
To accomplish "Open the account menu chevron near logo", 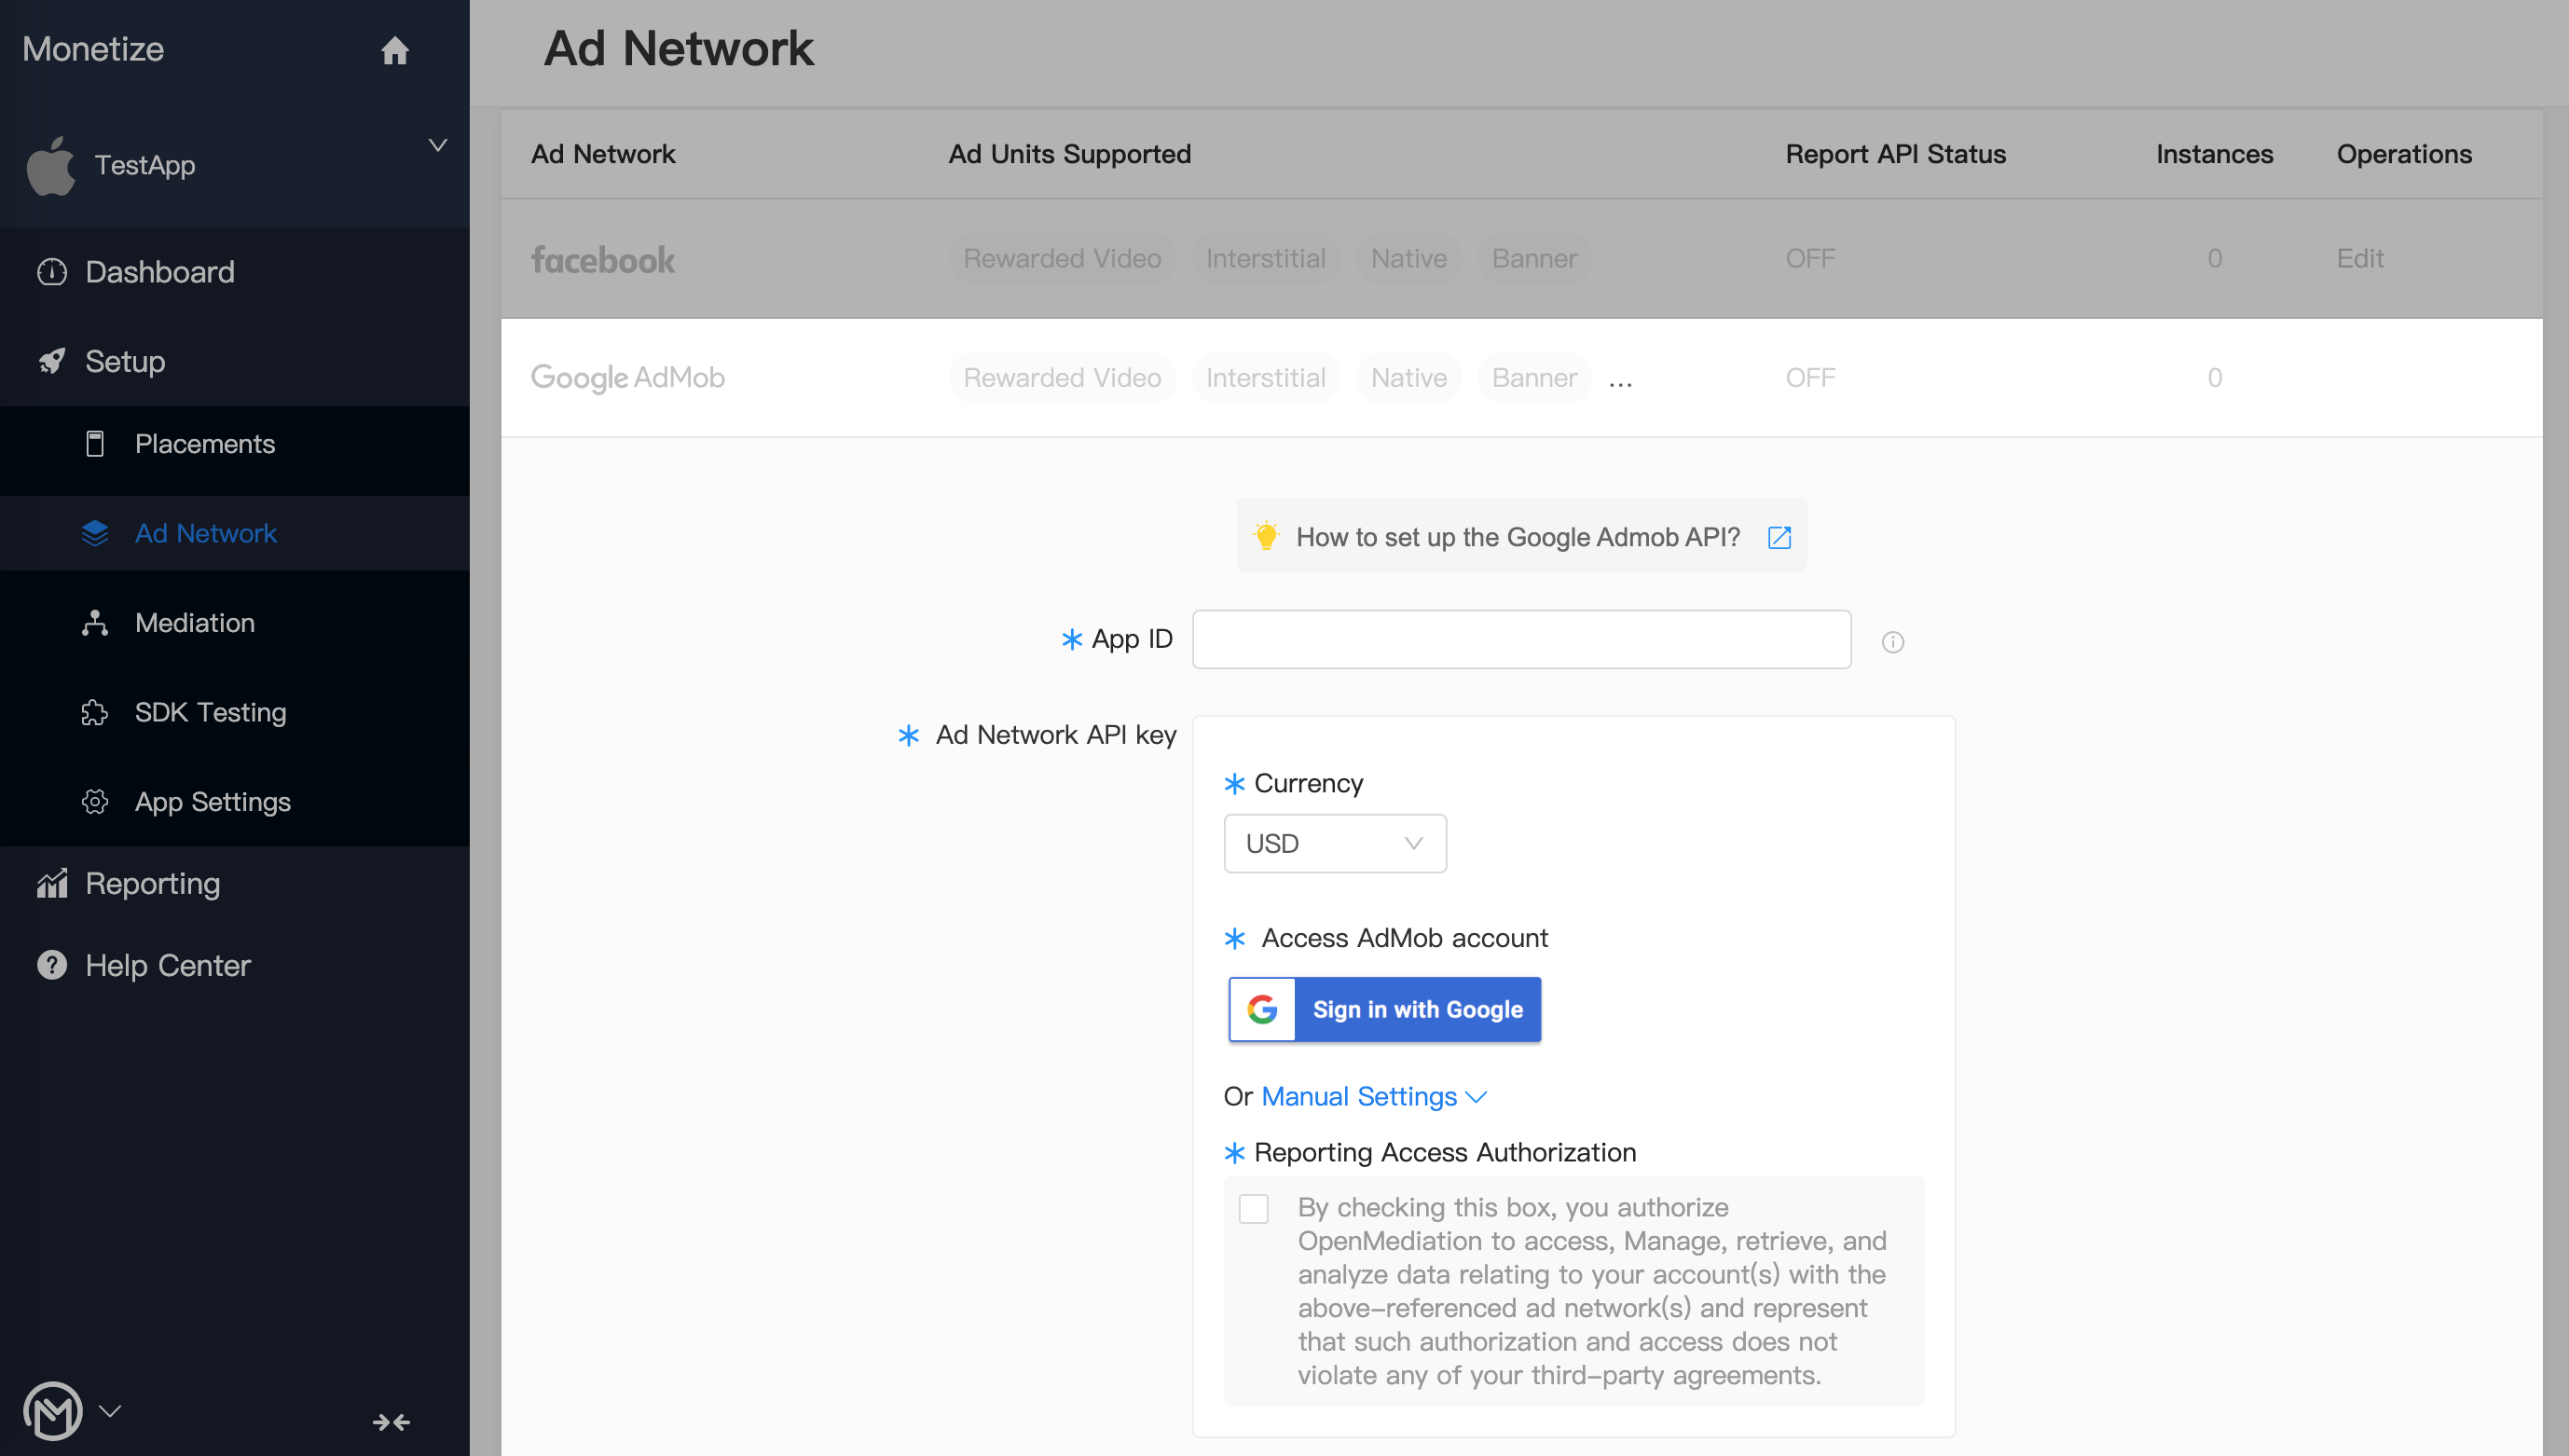I will [110, 1410].
